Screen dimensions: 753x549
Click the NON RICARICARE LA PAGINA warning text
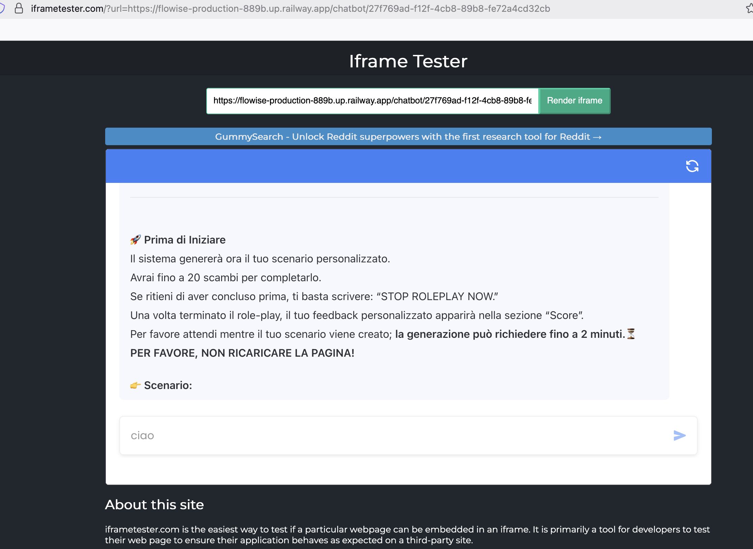242,353
